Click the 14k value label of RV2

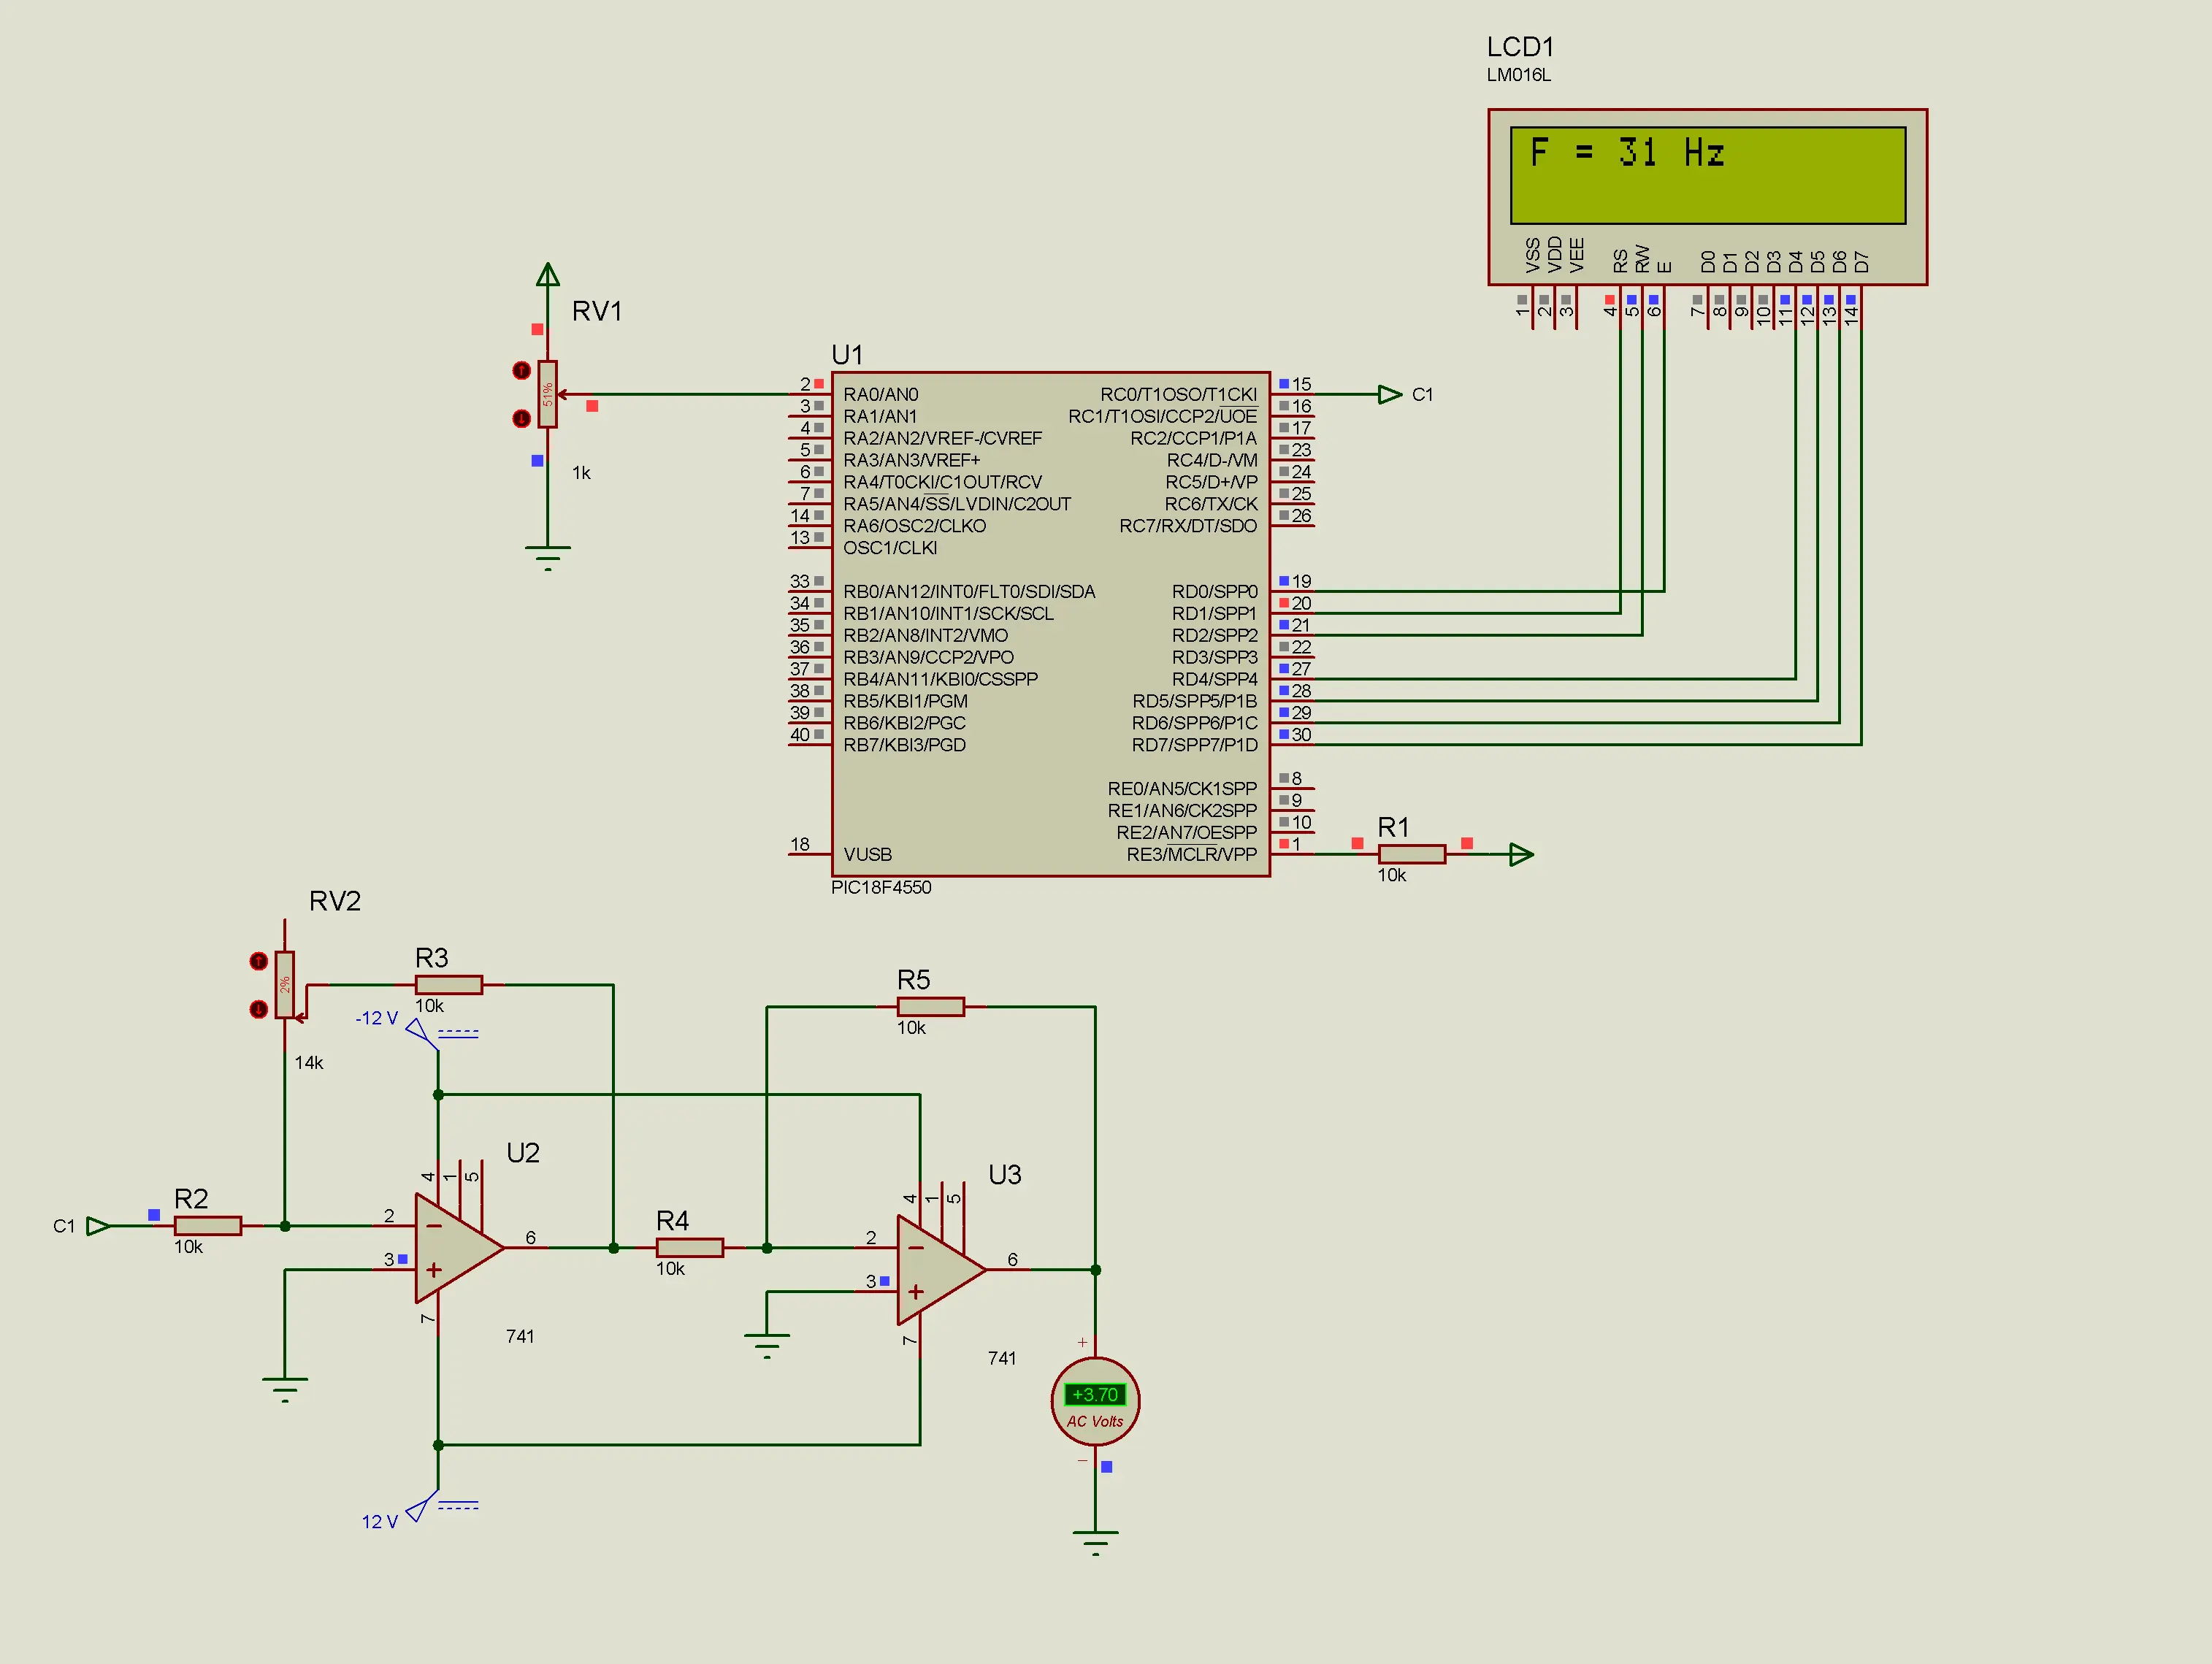click(309, 1063)
